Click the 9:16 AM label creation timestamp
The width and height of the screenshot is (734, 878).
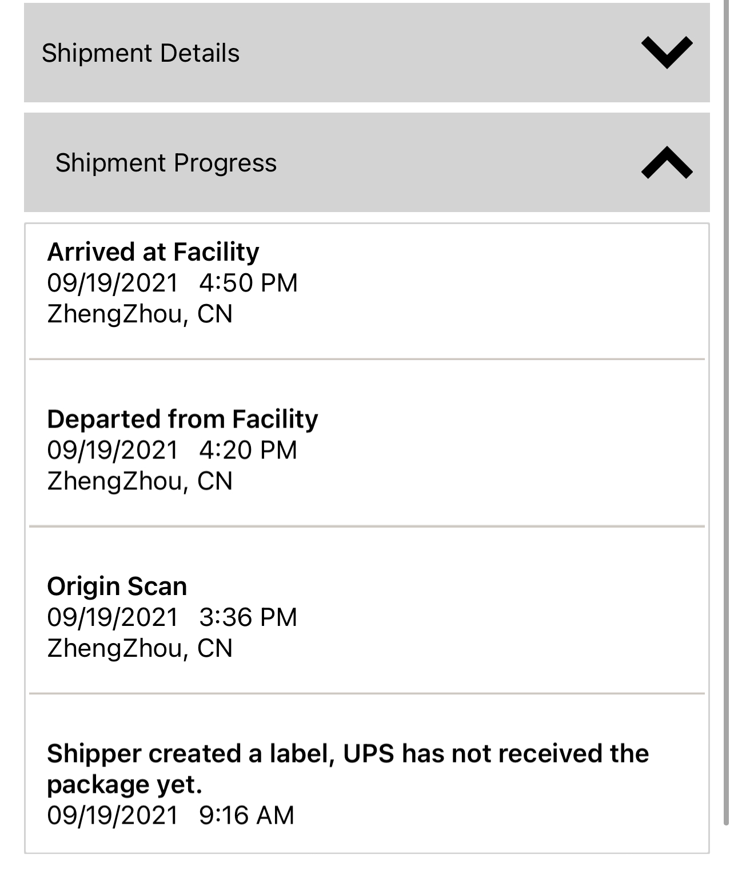click(x=247, y=815)
